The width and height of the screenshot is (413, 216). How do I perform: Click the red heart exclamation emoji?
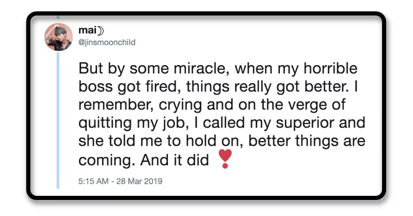[x=225, y=159]
